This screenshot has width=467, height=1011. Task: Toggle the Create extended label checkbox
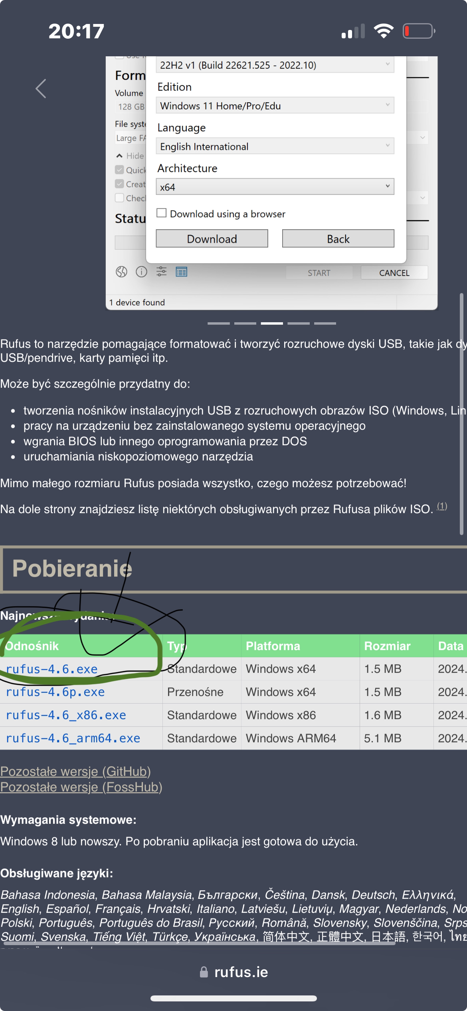tap(119, 184)
